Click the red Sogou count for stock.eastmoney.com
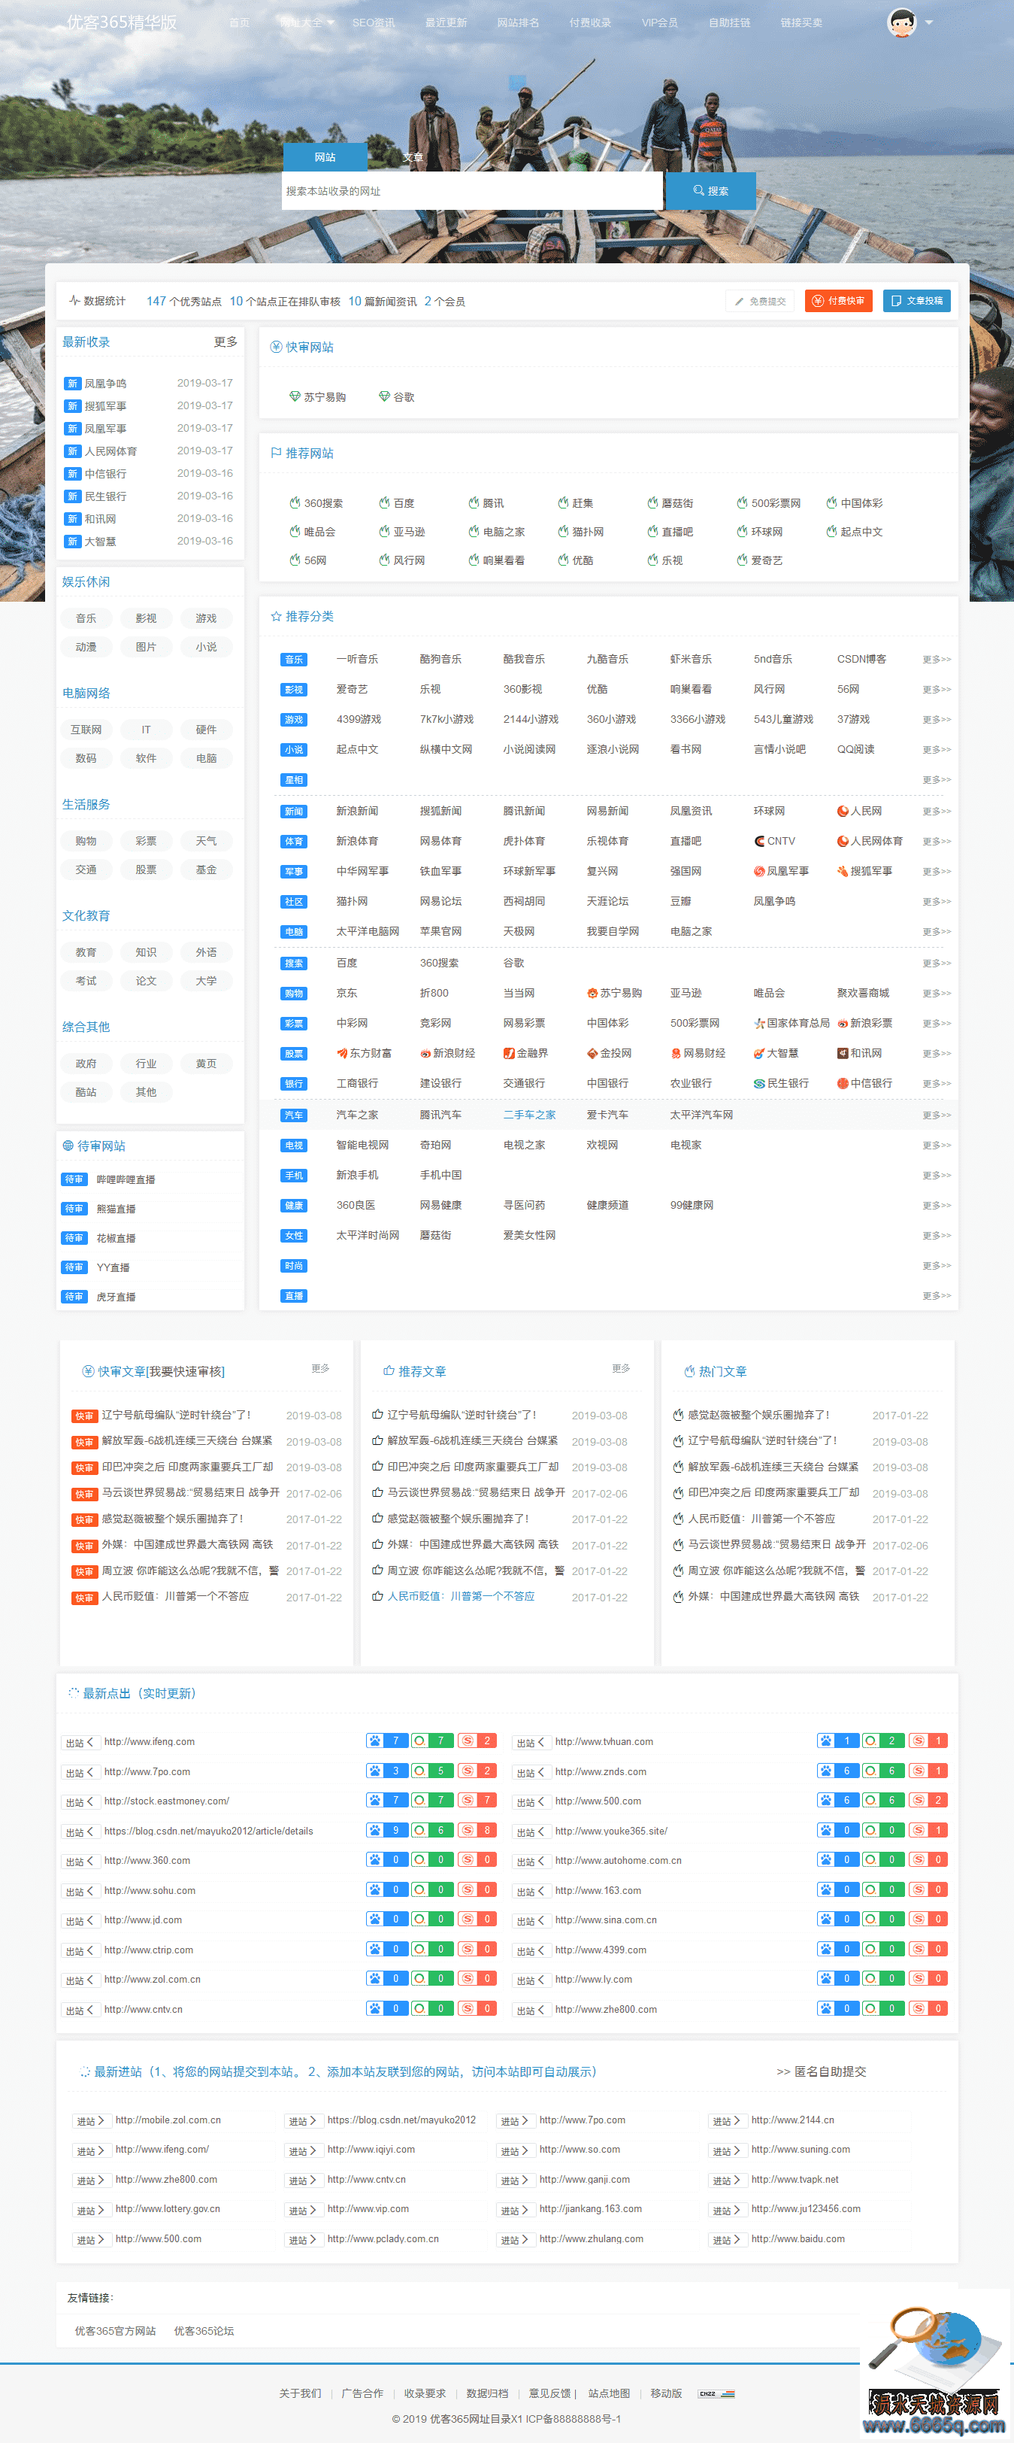Image resolution: width=1014 pixels, height=2443 pixels. 479,1800
